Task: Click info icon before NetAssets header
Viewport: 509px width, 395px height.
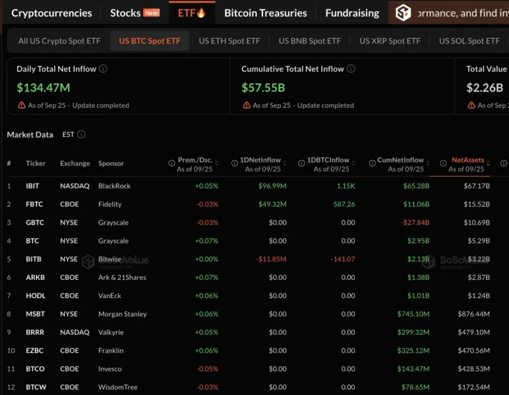Action: pos(443,163)
